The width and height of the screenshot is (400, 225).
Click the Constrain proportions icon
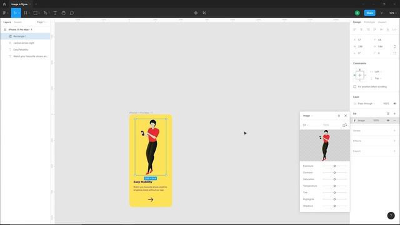click(394, 46)
